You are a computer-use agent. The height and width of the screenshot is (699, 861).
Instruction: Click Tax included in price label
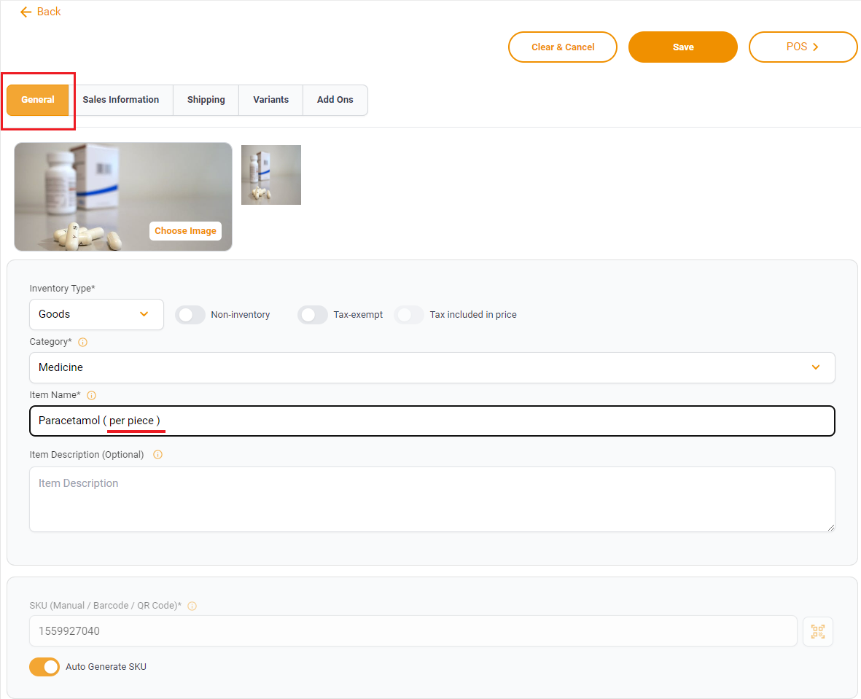473,315
